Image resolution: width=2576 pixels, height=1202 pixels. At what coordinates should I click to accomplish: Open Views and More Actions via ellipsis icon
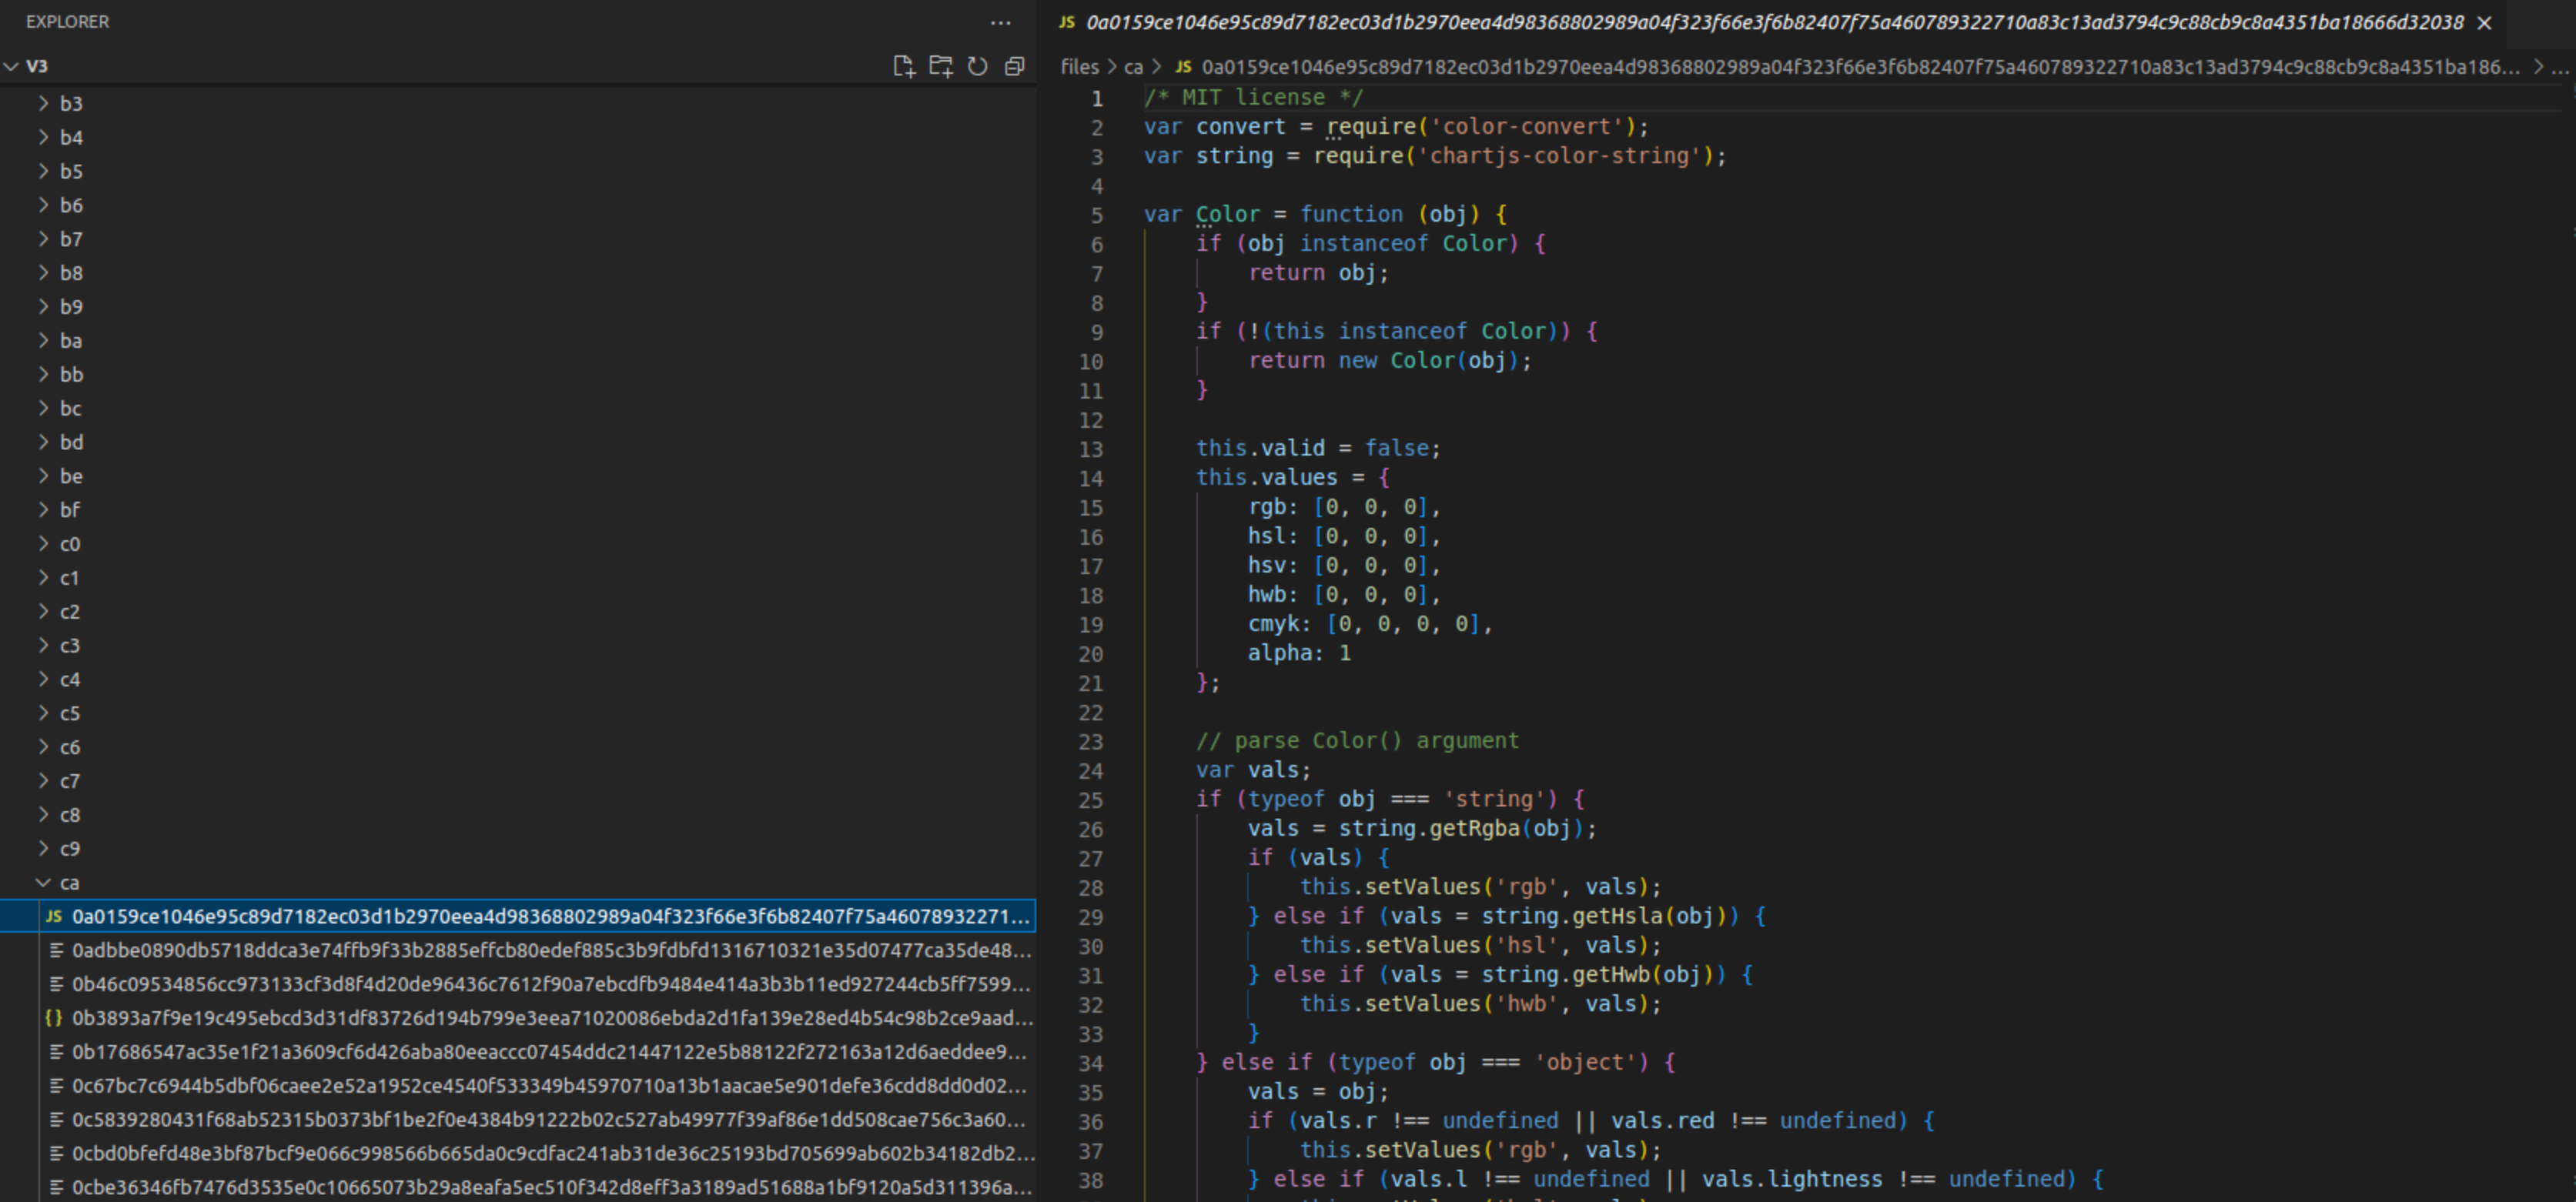[x=1001, y=22]
